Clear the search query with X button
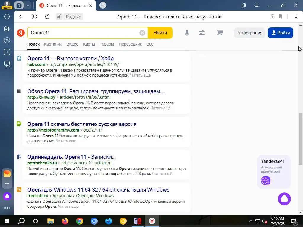Image resolution: width=303 pixels, height=227 pixels. click(x=142, y=33)
